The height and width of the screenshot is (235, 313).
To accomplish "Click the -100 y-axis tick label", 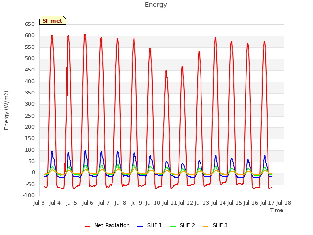I will tap(29, 196).
